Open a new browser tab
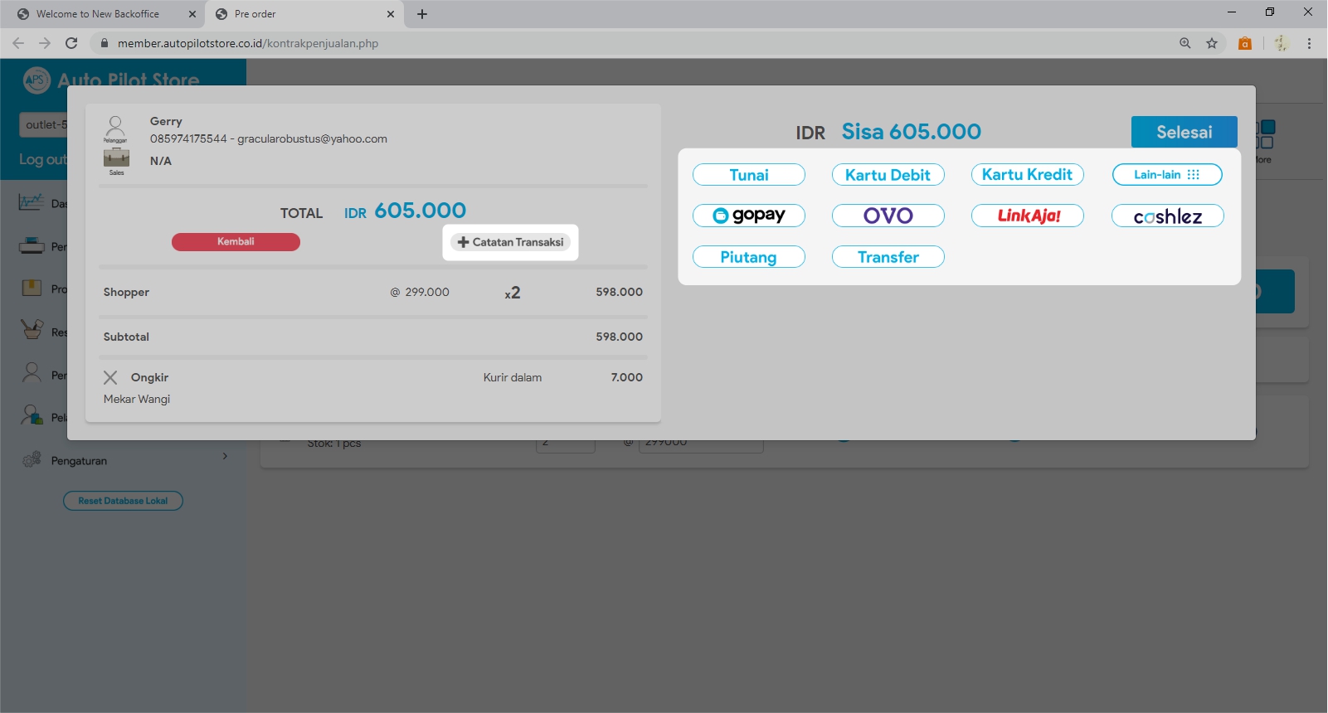 pos(422,14)
